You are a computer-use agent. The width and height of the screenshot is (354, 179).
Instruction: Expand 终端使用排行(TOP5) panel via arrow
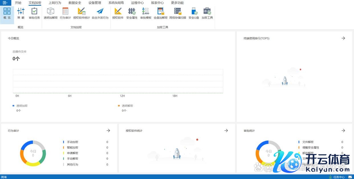[x=343, y=38]
